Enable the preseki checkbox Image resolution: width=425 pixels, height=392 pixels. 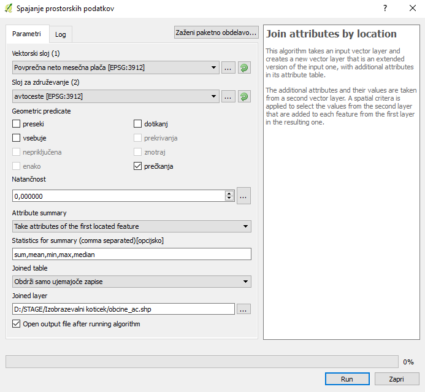[17, 124]
